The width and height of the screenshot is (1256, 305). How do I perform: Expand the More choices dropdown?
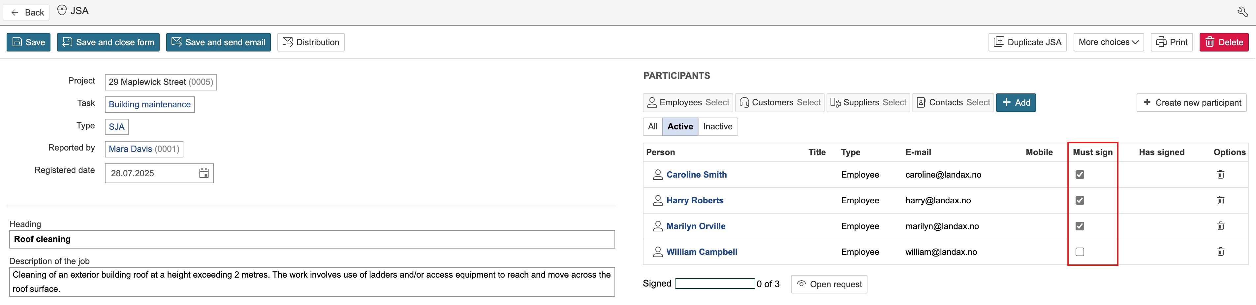[x=1108, y=43]
